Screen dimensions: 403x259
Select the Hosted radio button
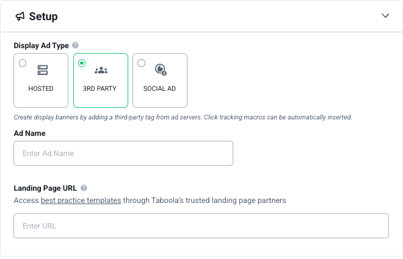point(23,63)
